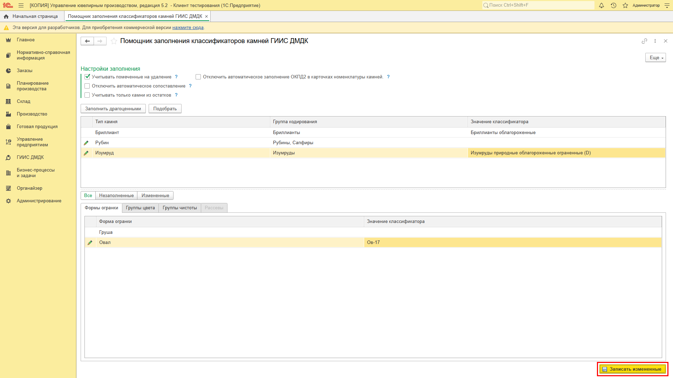Click the Администрирование gear icon
Image resolution: width=673 pixels, height=378 pixels.
8,201
